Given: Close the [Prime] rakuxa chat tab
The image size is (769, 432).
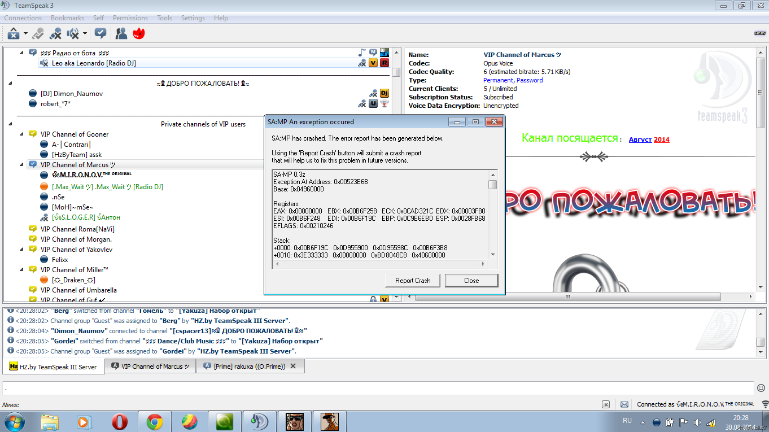Looking at the screenshot, I should [x=293, y=366].
